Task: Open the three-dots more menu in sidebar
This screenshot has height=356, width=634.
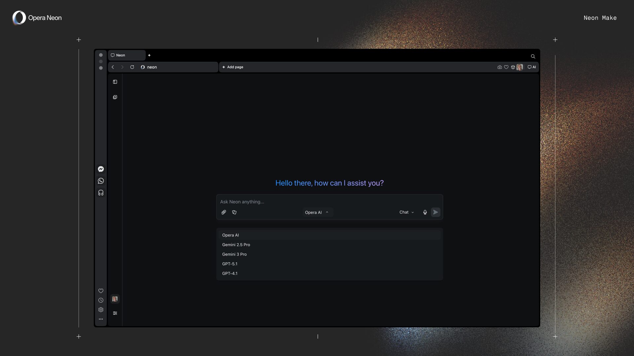Action: point(101,319)
